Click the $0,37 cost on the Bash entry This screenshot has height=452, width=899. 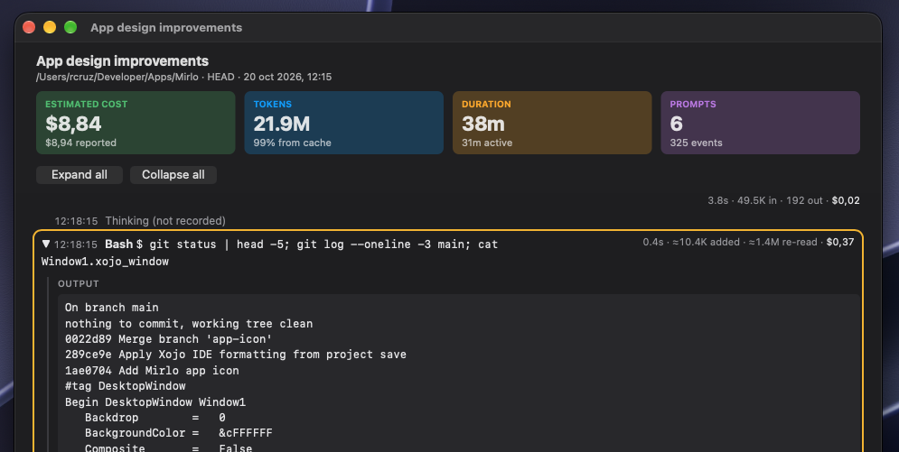pyautogui.click(x=840, y=242)
